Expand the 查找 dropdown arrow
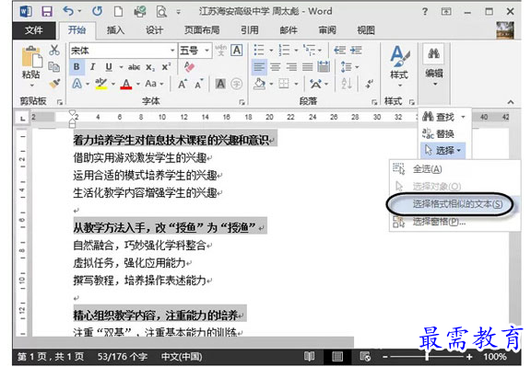This screenshot has width=531, height=367. (463, 117)
